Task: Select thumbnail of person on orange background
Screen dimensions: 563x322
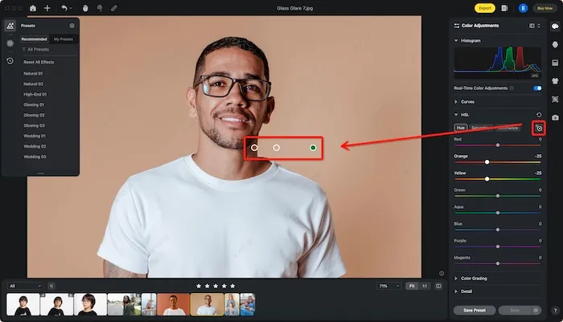Action: [x=174, y=304]
